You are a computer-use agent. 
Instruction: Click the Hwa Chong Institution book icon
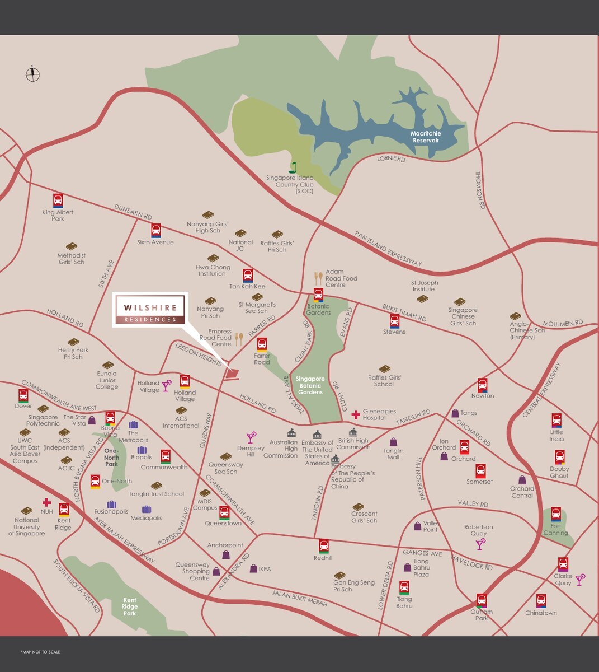pyautogui.click(x=213, y=258)
